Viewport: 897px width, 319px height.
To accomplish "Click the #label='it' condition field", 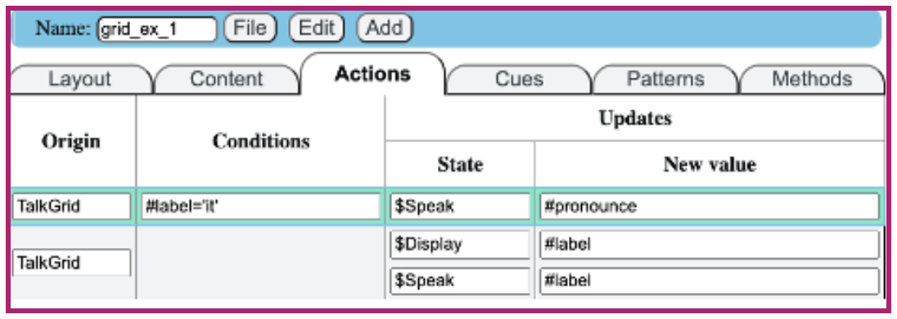I will point(261,206).
